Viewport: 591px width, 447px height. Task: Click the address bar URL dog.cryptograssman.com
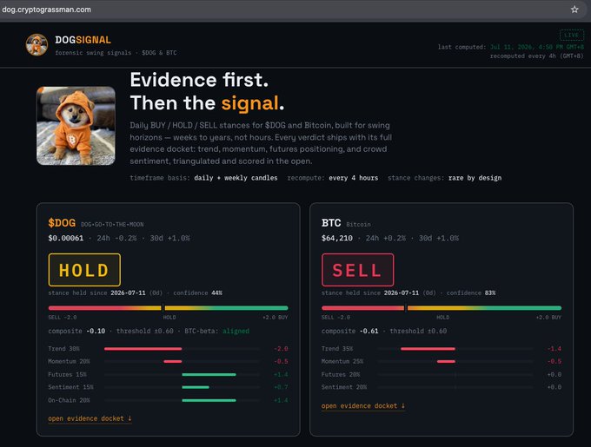coord(46,10)
